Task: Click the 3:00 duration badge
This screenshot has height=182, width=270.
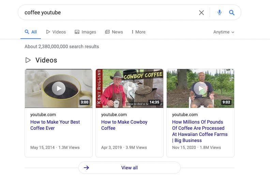Action: 85,102
